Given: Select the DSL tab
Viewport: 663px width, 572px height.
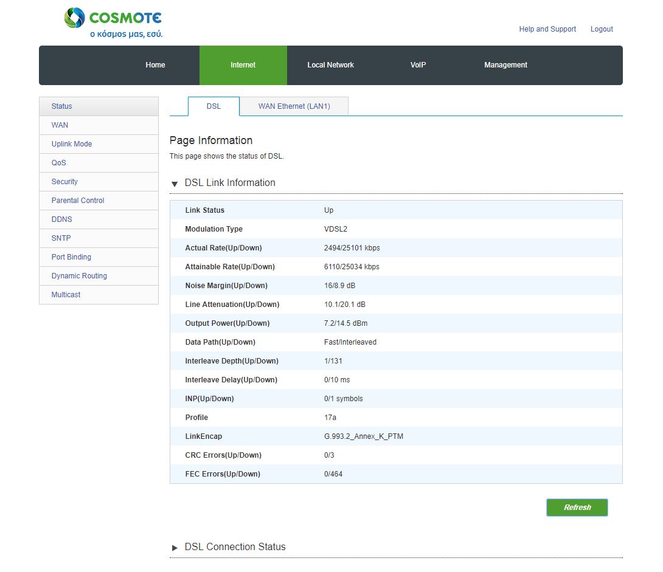Looking at the screenshot, I should pyautogui.click(x=213, y=106).
